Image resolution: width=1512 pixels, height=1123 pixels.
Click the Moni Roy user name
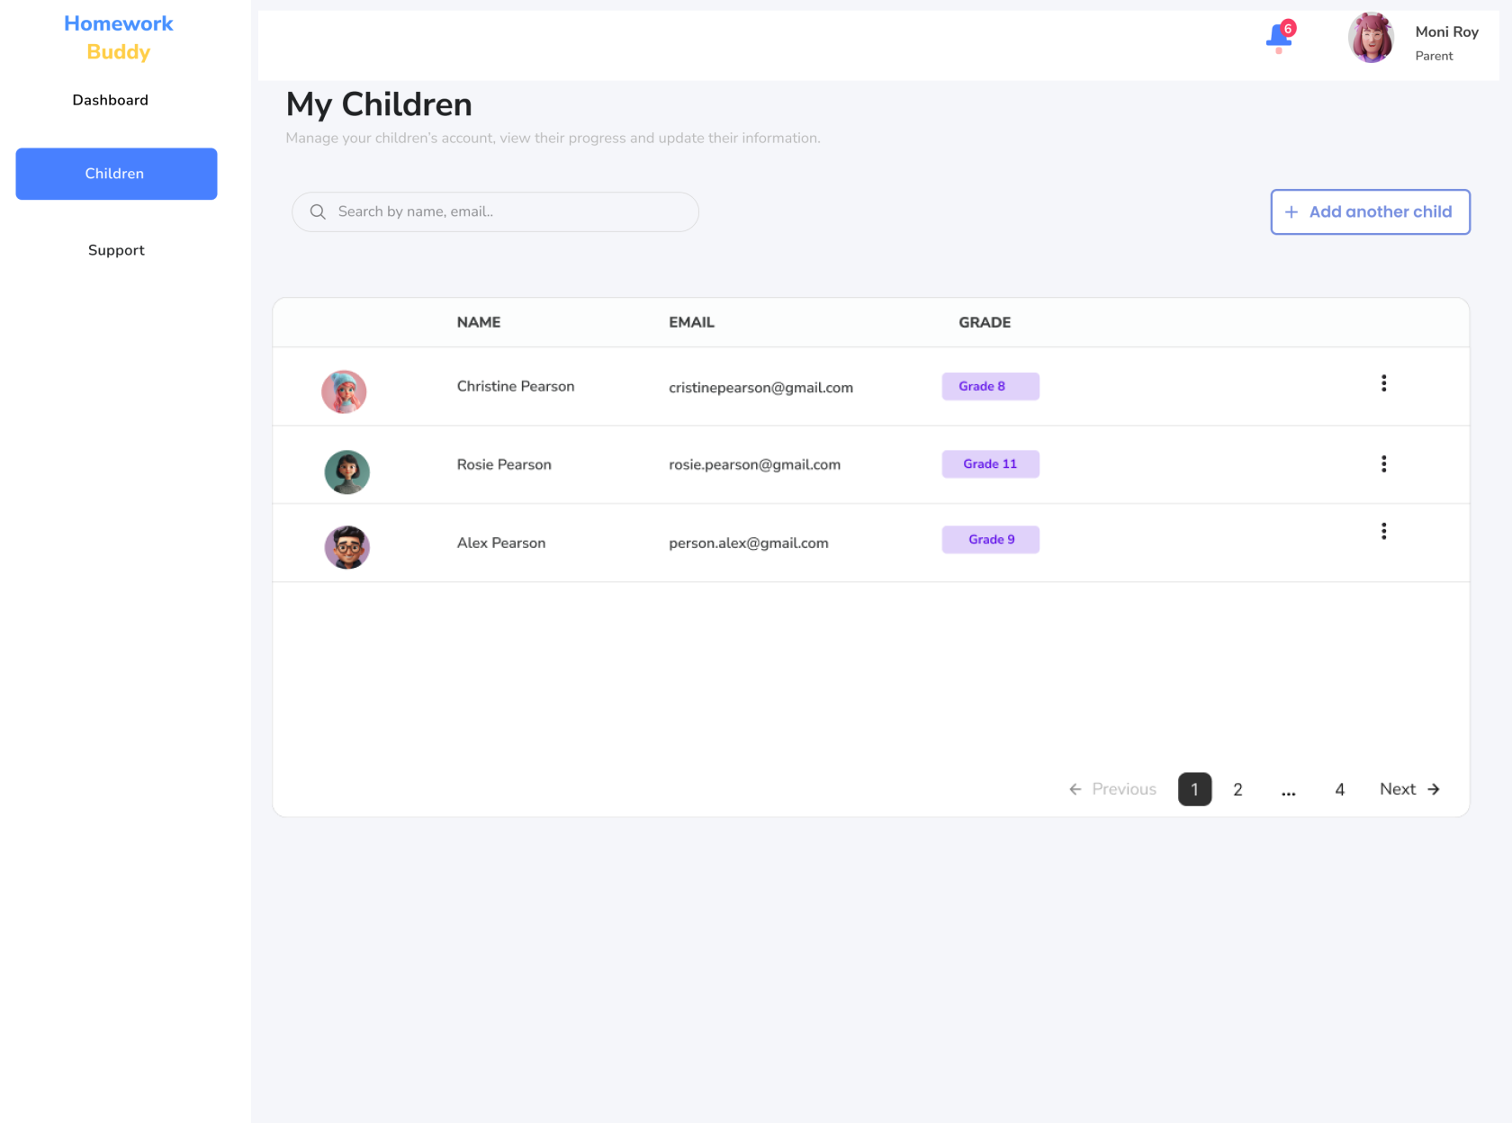tap(1446, 31)
